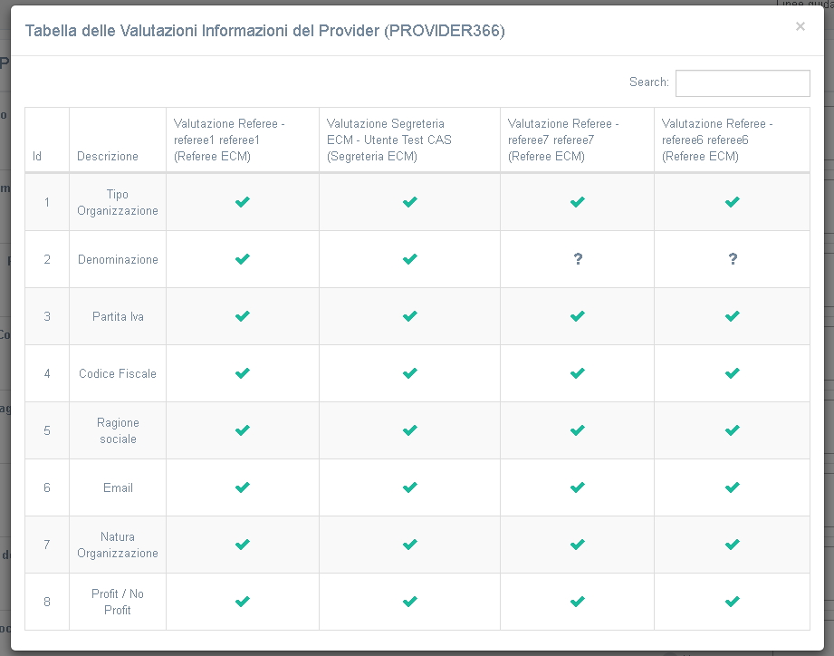The width and height of the screenshot is (834, 656).
Task: Close the Tabella delle Valutazioni dialog
Action: pyautogui.click(x=800, y=27)
